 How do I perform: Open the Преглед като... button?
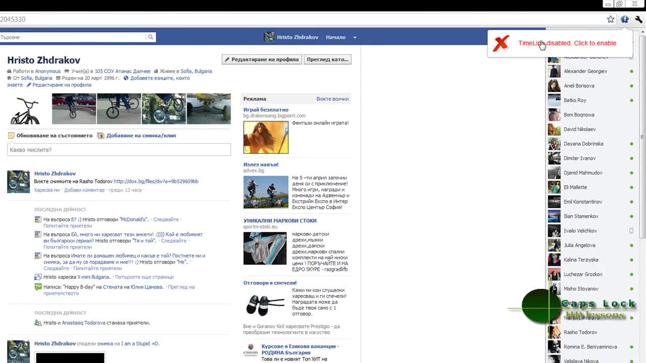point(328,59)
